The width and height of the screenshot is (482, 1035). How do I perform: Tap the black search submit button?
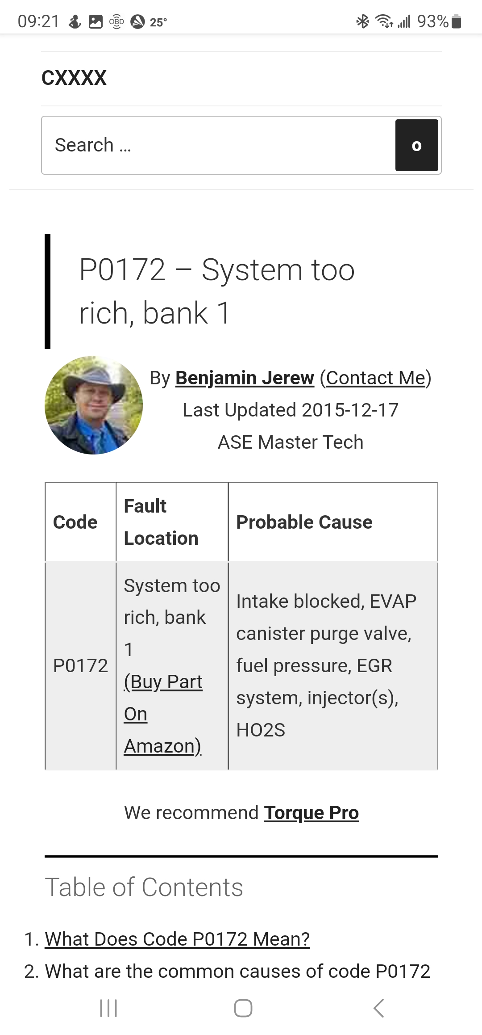(x=416, y=145)
